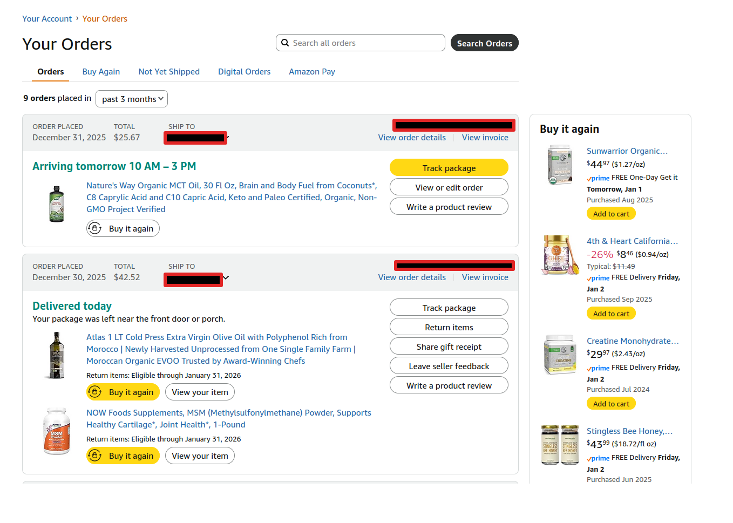Open View invoice for December 31 order
Image resolution: width=733 pixels, height=523 pixels.
(485, 138)
